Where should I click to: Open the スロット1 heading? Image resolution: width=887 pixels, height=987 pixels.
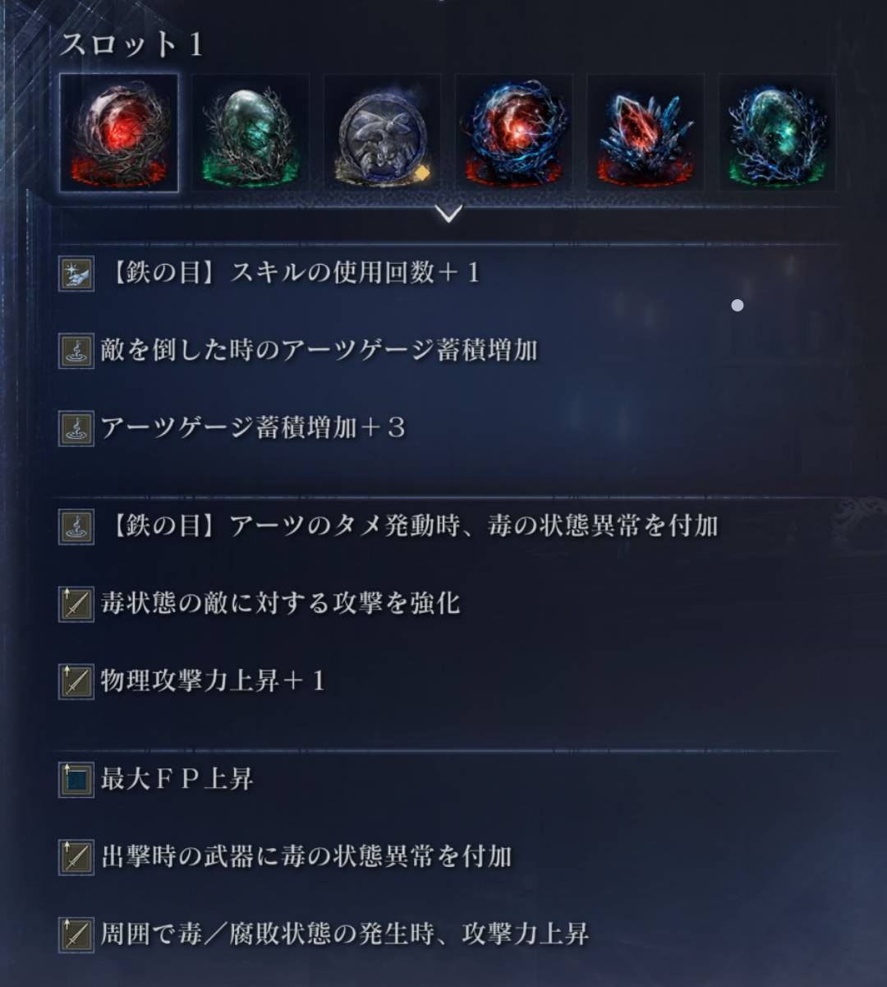coord(131,44)
